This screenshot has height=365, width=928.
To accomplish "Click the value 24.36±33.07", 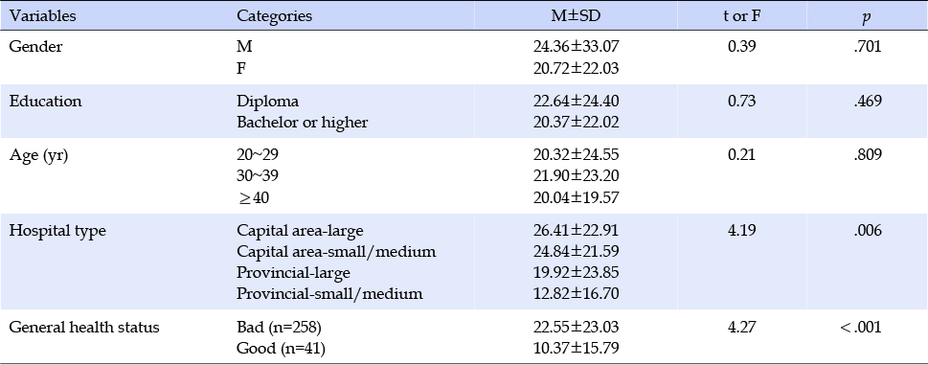I will pos(576,47).
